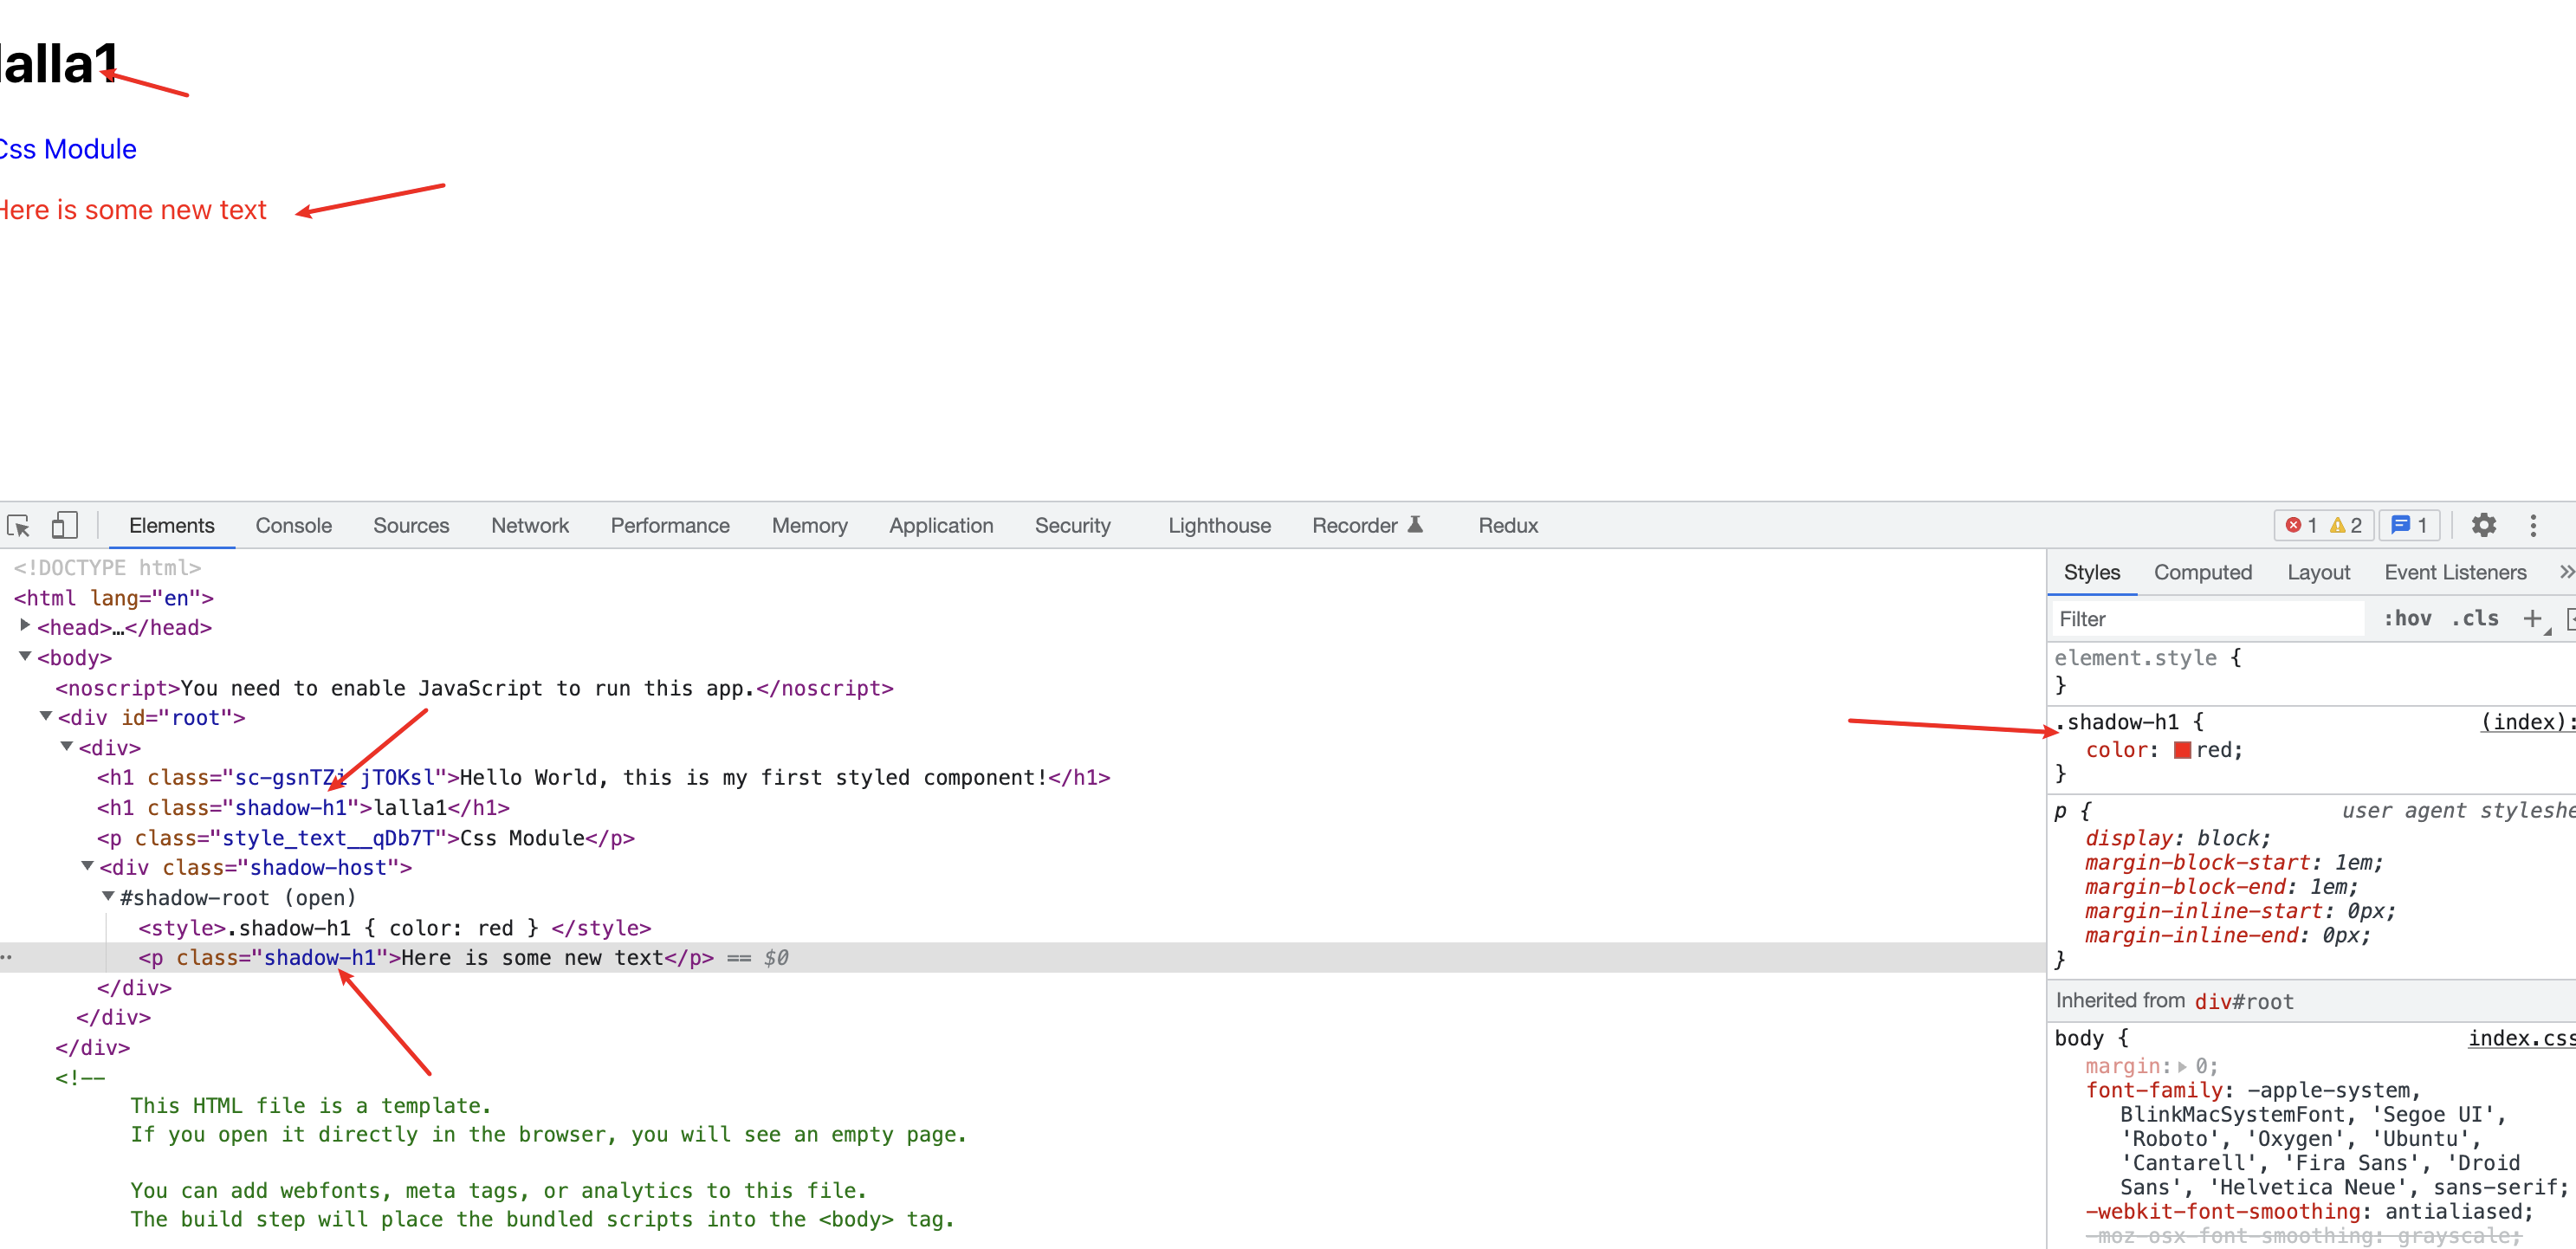Click the element.style rule block
Image resolution: width=2576 pixels, height=1249 pixels.
(x=2310, y=671)
